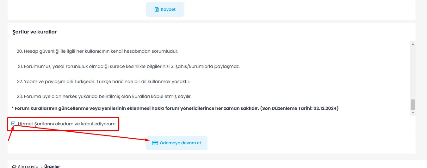Click the home icon in the breadcrumb
This screenshot has width=427, height=168.
tap(14, 166)
